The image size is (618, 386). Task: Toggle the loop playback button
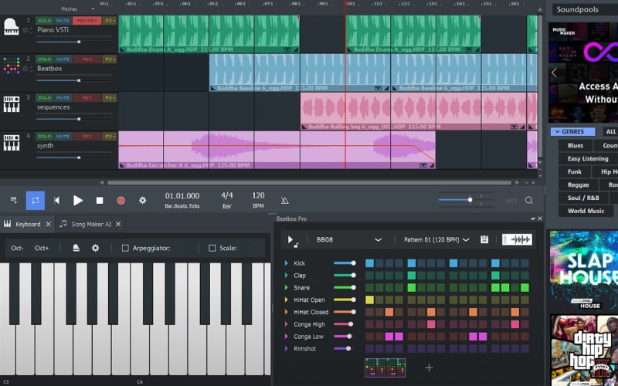(x=36, y=200)
